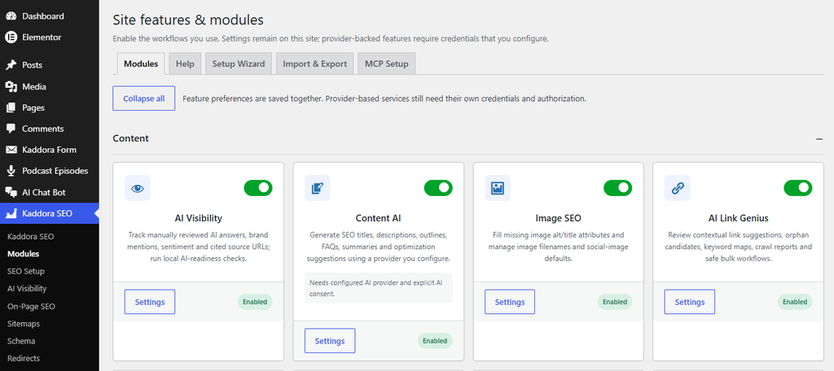Click the Content section heading
The width and height of the screenshot is (834, 371).
click(x=131, y=138)
